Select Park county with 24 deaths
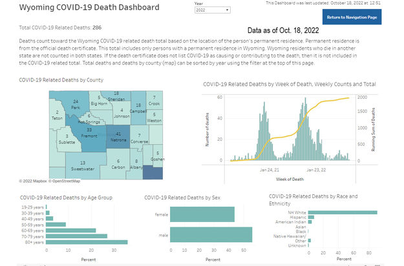The width and height of the screenshot is (404, 266). (x=76, y=105)
